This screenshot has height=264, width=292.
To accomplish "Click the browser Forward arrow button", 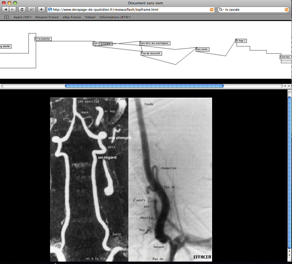I will pyautogui.click(x=13, y=9).
